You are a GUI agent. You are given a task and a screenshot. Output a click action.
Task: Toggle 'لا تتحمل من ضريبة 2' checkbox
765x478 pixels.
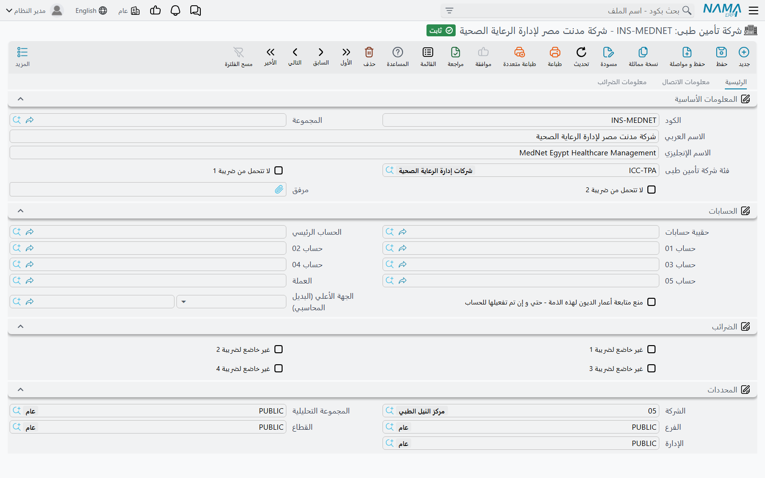[651, 190]
